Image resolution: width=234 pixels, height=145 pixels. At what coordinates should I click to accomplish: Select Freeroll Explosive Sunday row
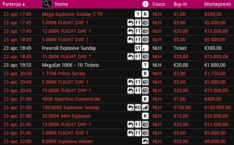pos(117,48)
